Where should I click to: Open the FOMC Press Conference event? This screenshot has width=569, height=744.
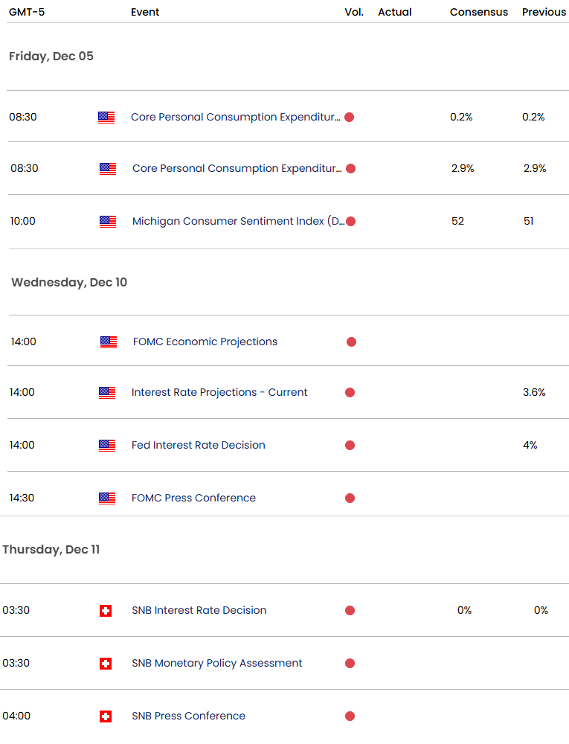[x=193, y=498]
